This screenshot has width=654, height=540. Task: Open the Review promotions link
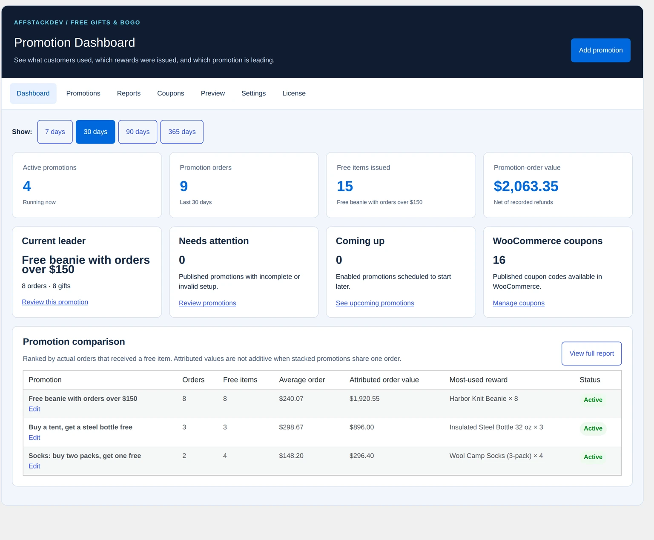207,303
